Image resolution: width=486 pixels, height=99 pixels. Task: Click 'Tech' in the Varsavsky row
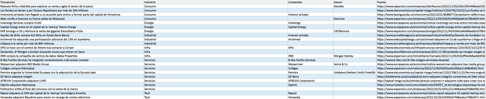[216, 97]
